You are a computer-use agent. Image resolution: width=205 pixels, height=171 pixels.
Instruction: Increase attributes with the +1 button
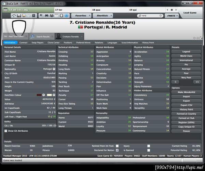(x=197, y=82)
